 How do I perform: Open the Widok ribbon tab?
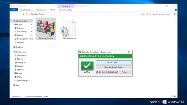[x=53, y=10]
